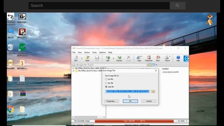Click the New toolbar icon in PowerISO

76,58
